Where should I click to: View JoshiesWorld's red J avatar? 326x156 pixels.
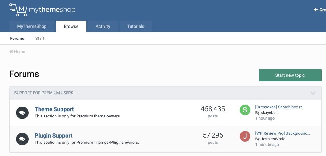(245, 136)
